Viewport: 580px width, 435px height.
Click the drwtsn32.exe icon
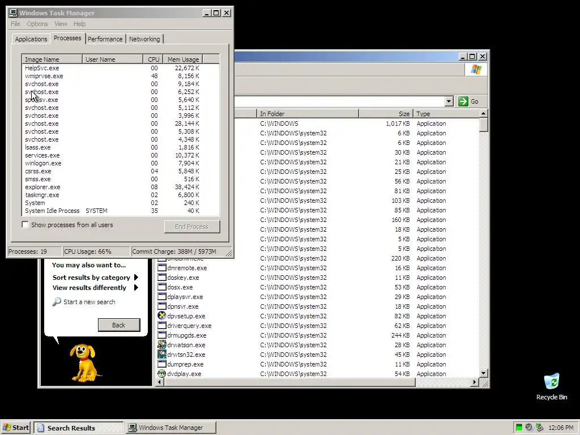161,355
